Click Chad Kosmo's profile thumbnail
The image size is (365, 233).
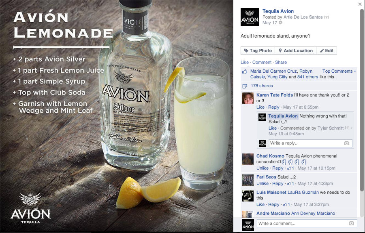pyautogui.click(x=248, y=159)
